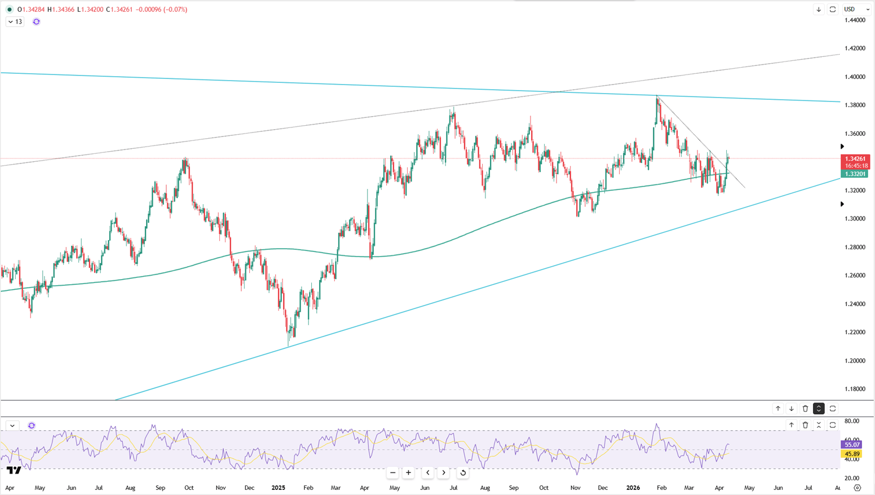Reset the chart view

tap(463, 472)
